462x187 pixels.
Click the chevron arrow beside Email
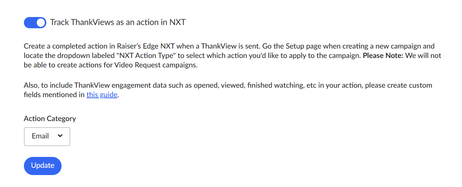[x=60, y=136]
